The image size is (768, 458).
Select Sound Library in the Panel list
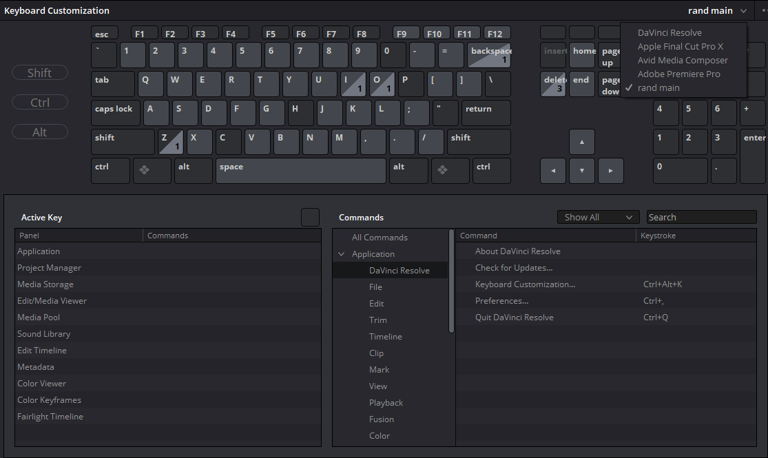[x=168, y=334]
